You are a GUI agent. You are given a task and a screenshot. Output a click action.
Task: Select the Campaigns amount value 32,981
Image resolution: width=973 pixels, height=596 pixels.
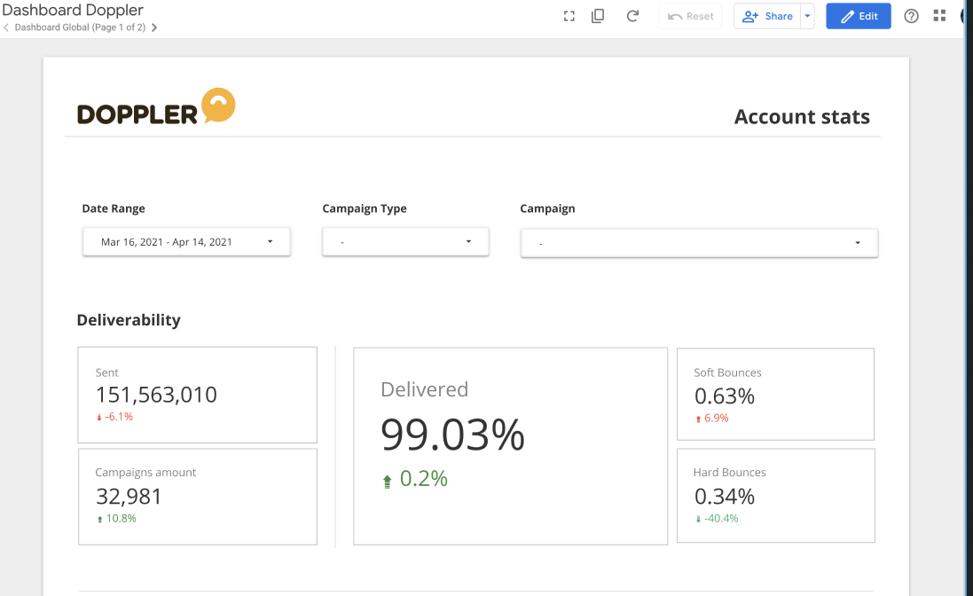129,496
